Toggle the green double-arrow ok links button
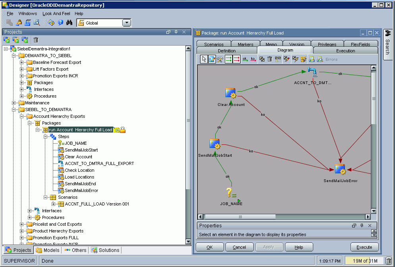 228,60
